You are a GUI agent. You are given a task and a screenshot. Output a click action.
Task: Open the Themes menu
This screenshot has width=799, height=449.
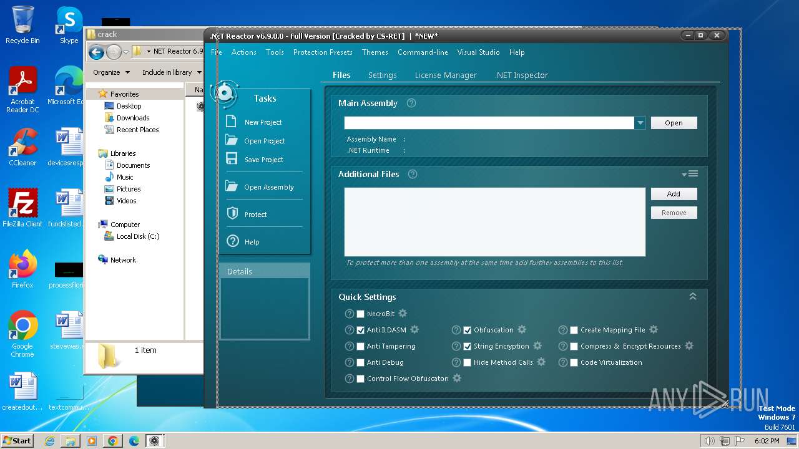point(375,52)
